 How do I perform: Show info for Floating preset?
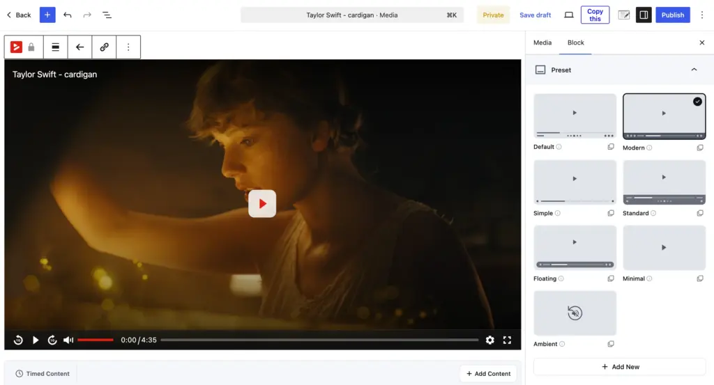(x=561, y=278)
